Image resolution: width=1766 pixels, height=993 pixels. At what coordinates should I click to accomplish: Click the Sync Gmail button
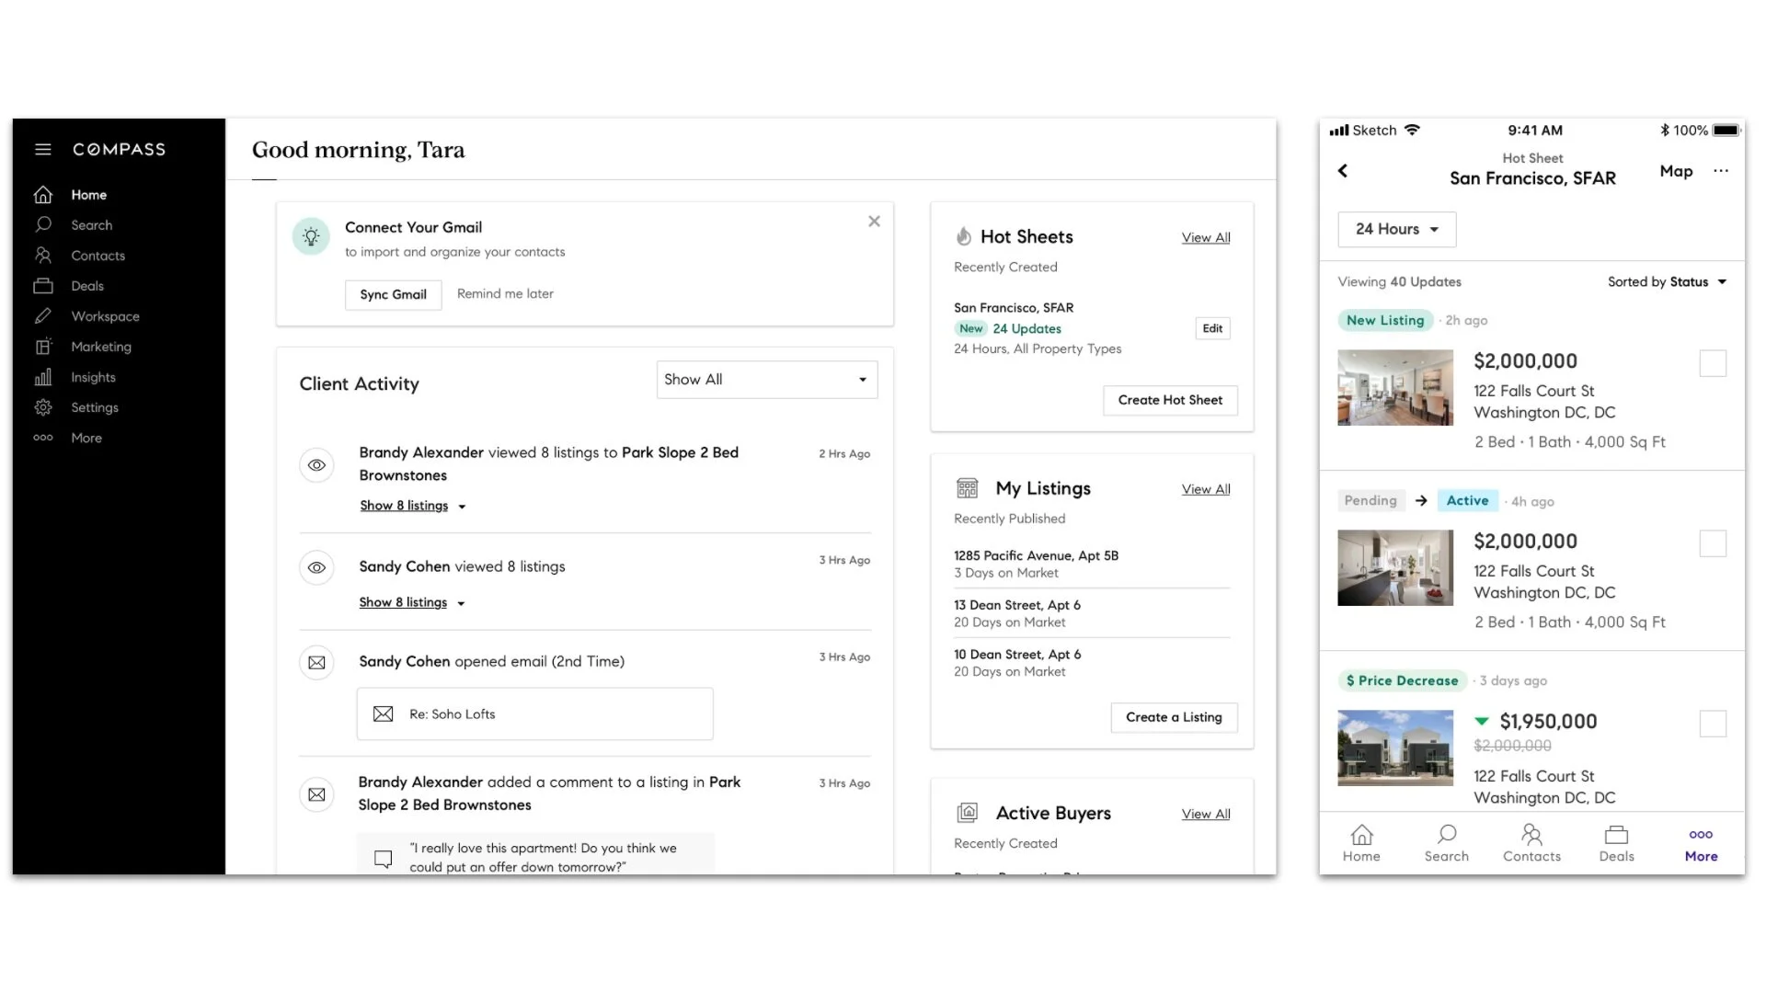pos(393,294)
